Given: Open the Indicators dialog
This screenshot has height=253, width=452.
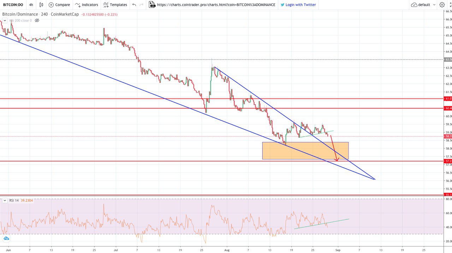Looking at the screenshot, I should pyautogui.click(x=87, y=5).
